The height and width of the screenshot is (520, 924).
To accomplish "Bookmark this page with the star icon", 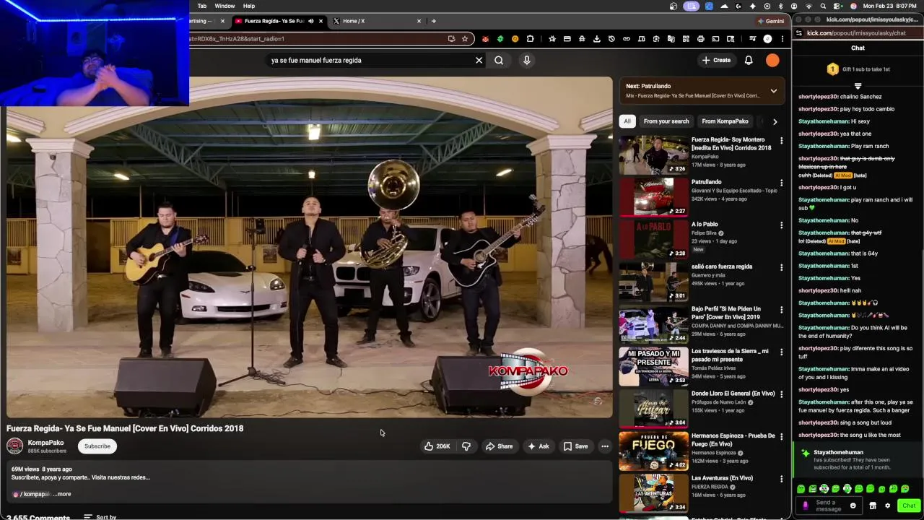I will click(465, 39).
